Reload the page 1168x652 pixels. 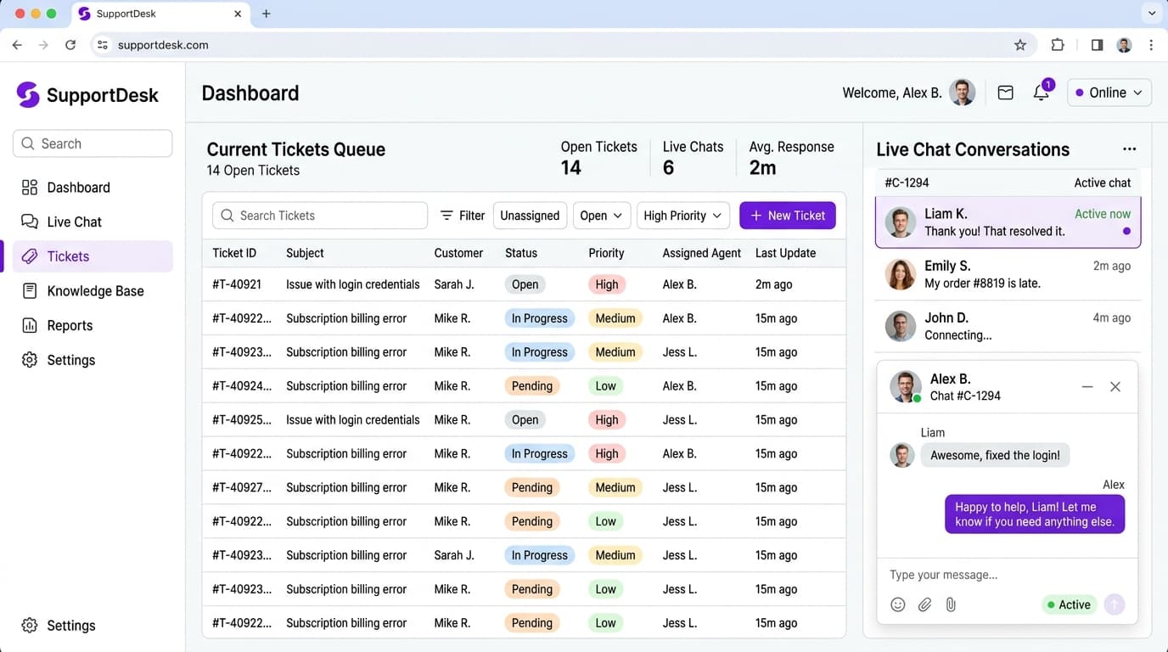(x=70, y=45)
